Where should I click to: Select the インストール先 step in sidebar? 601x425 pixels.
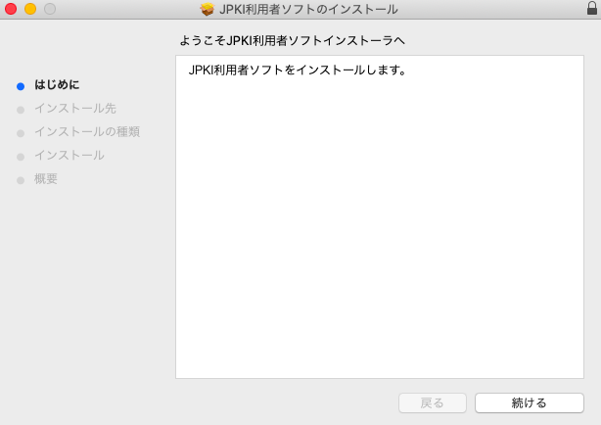tap(75, 108)
